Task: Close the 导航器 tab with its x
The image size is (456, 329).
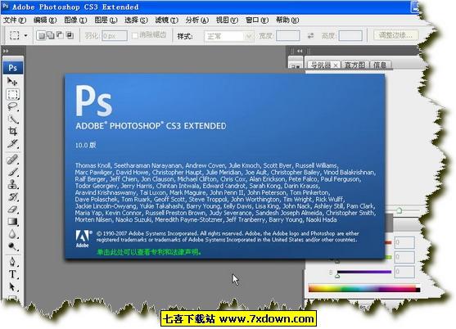Action: pyautogui.click(x=336, y=65)
